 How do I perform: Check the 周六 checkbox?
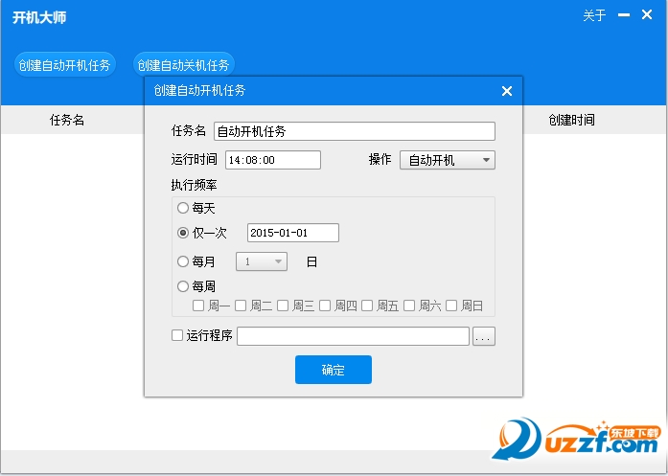click(409, 306)
